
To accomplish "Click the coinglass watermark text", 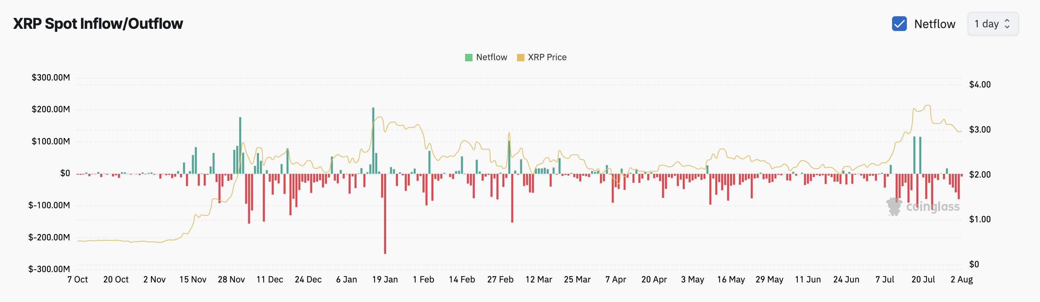I will [x=933, y=207].
